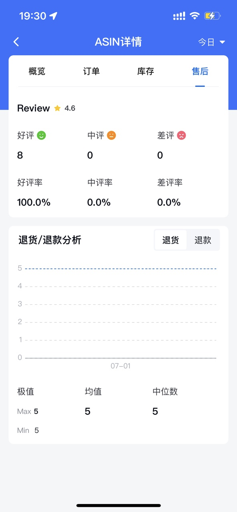Tap the back arrow icon
Image resolution: width=237 pixels, height=512 pixels.
[16, 42]
